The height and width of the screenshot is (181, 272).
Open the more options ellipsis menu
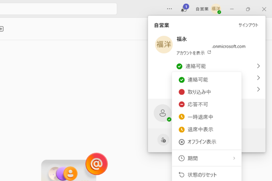(x=170, y=9)
